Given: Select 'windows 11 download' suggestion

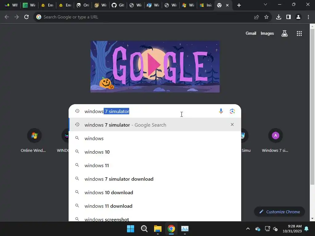Looking at the screenshot, I should pos(155,206).
